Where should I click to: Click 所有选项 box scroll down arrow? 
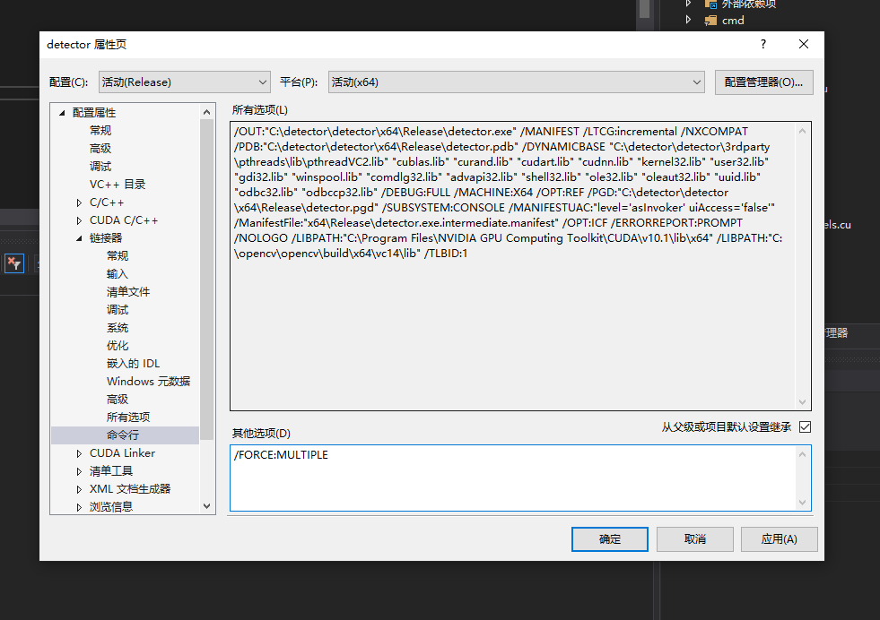point(803,402)
